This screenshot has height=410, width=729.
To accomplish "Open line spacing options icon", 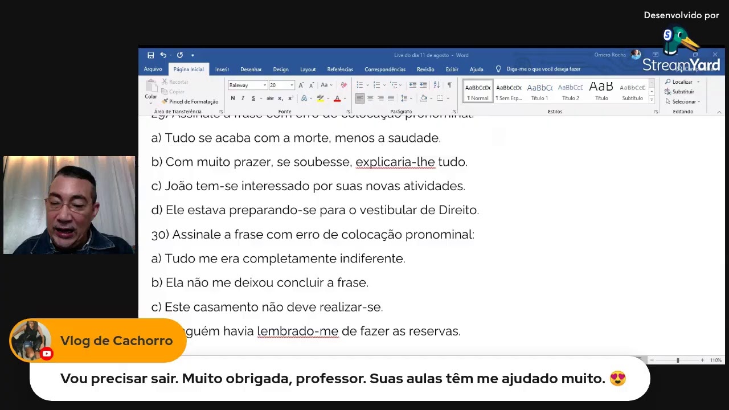I will coord(404,99).
